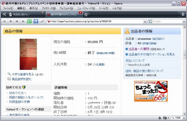Screen dimensions: 187x121
Task: Open the ヘルプ(H) menu
Action: [117, 8]
